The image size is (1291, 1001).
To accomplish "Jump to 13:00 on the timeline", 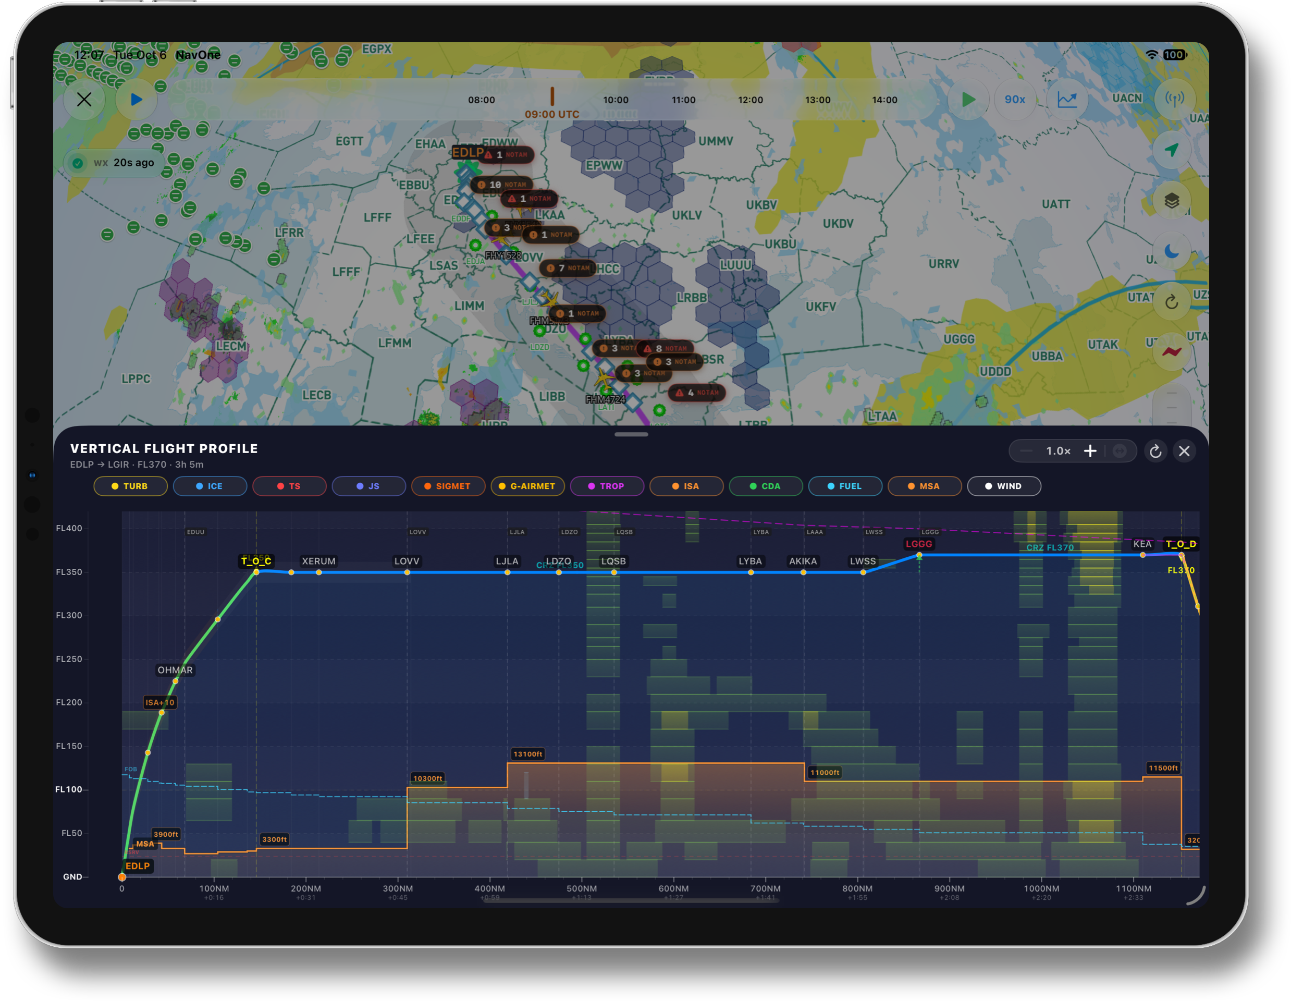I will (818, 100).
